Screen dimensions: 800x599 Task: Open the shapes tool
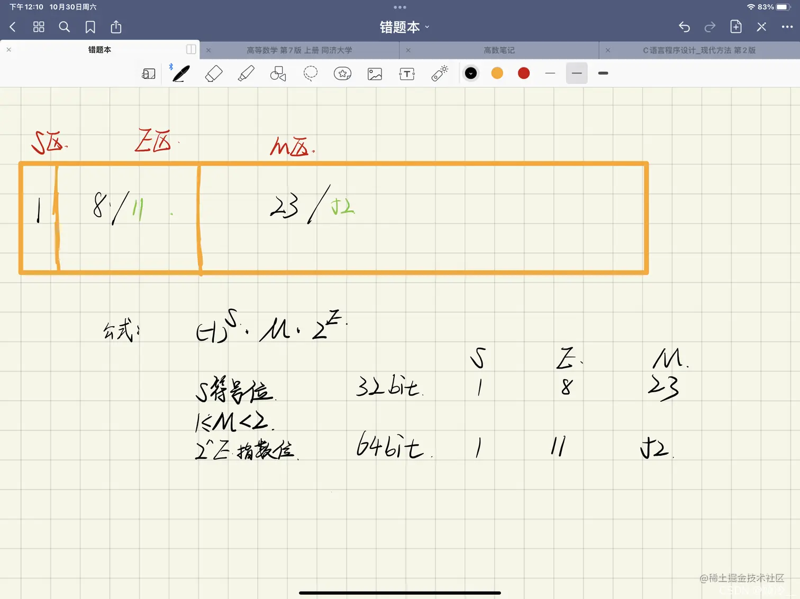click(278, 73)
